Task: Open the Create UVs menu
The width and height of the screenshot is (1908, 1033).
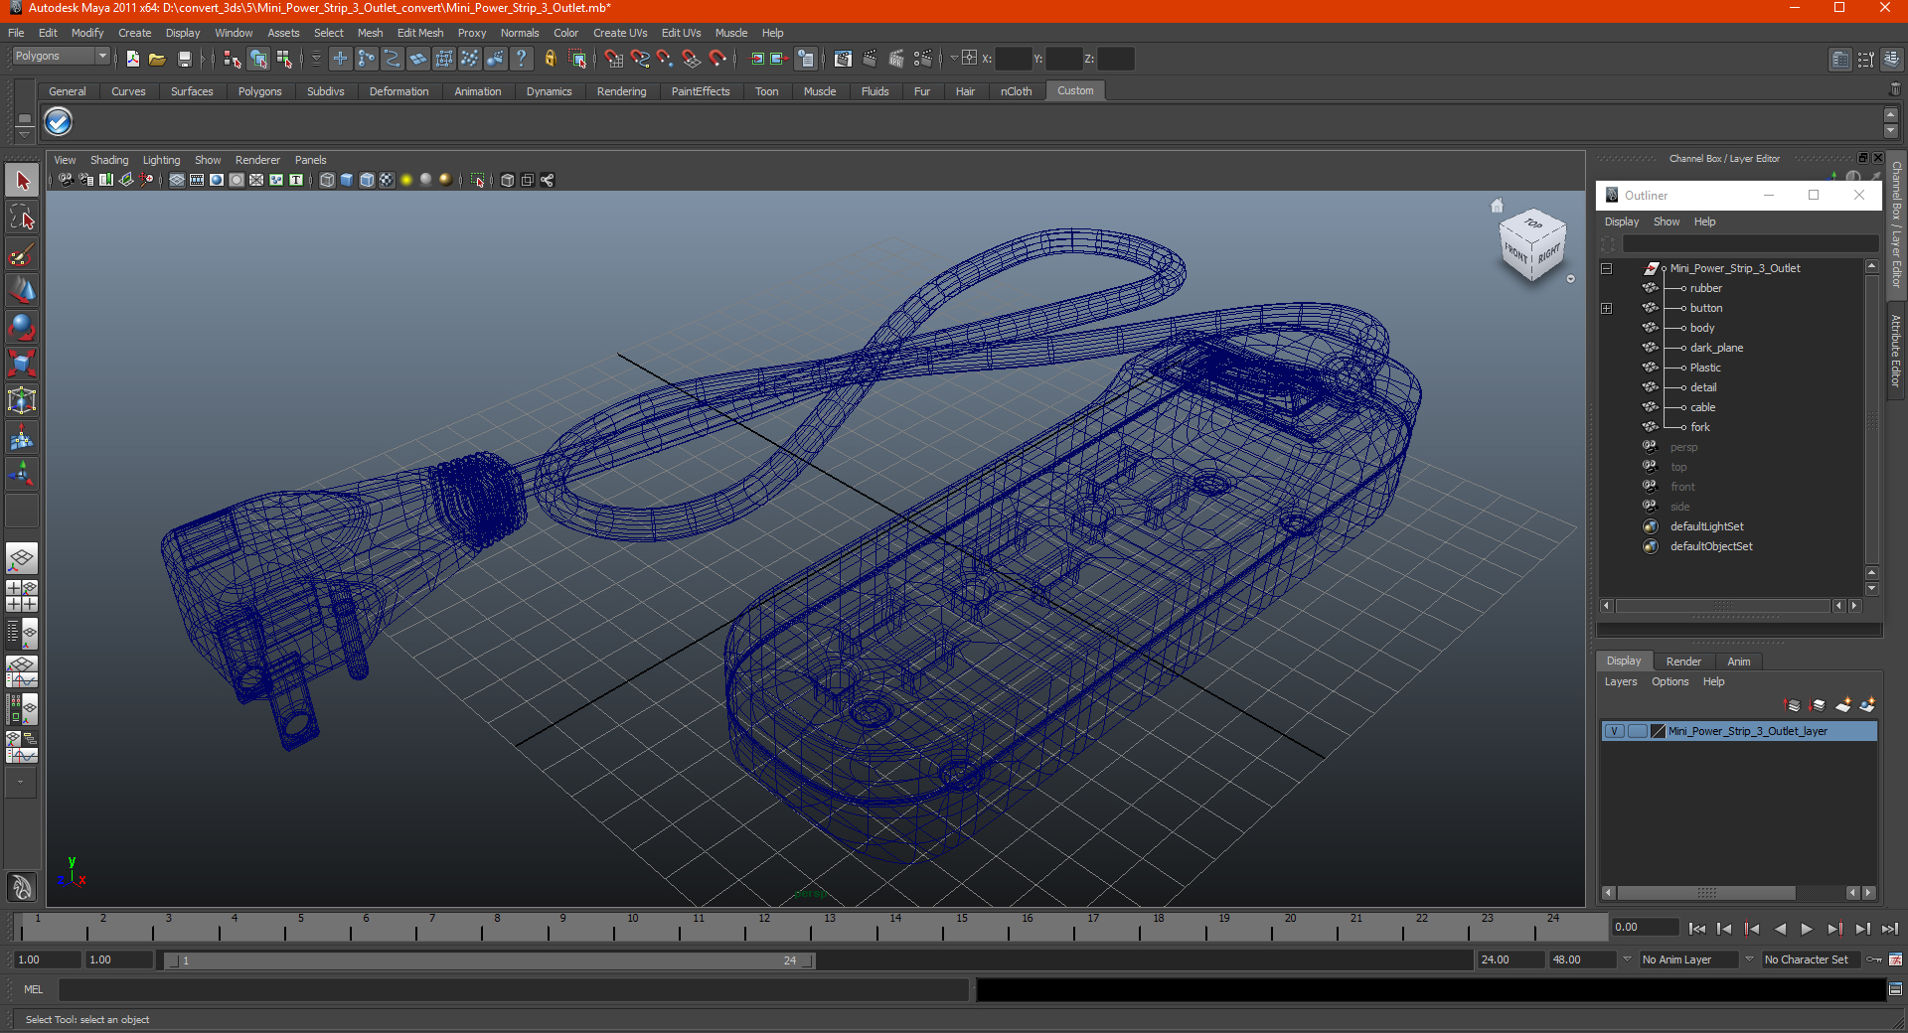Action: [x=620, y=33]
